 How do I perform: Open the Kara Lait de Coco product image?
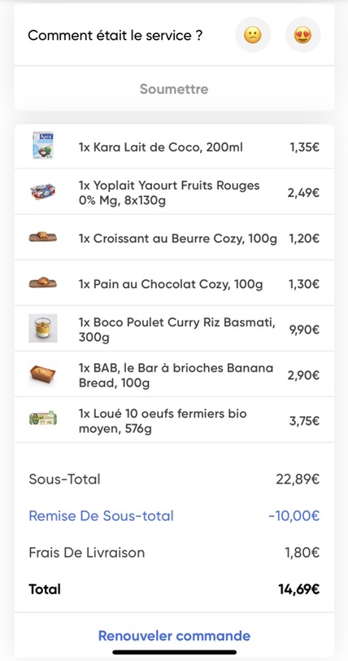click(42, 146)
